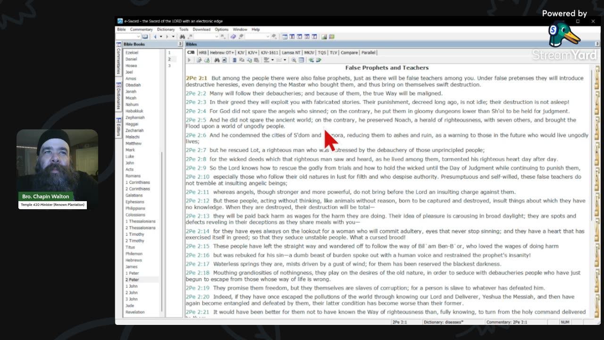The width and height of the screenshot is (604, 340).
Task: Open the Options menu
Action: pyautogui.click(x=221, y=29)
